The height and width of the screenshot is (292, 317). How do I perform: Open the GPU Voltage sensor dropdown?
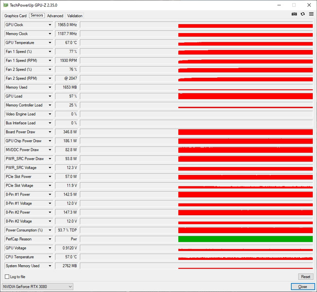pyautogui.click(x=50, y=248)
